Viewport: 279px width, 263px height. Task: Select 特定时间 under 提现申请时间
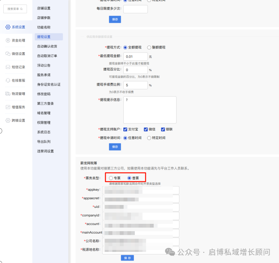(149, 138)
